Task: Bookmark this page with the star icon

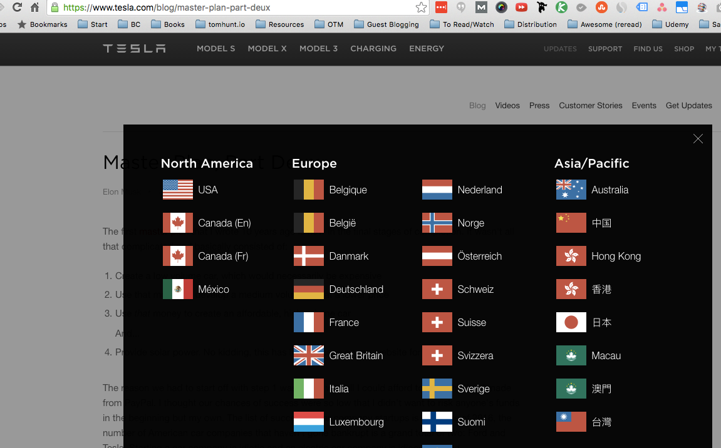Action: 421,8
